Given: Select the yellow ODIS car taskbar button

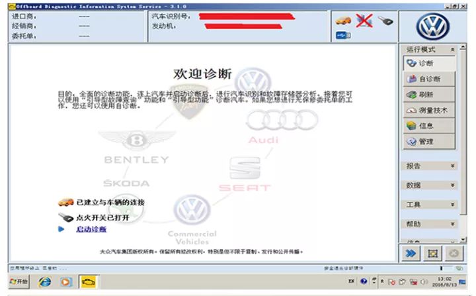Looking at the screenshot, I should point(89,281).
